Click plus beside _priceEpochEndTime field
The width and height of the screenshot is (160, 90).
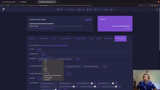[x=119, y=87]
